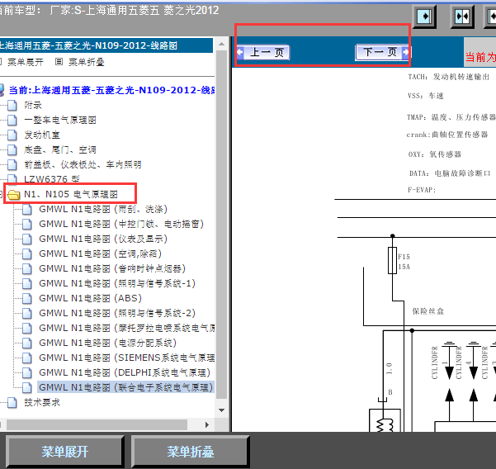Open GMWL N1电路图 (空调,除霜)
Image resolution: width=496 pixels, height=469 pixels.
coord(101,253)
